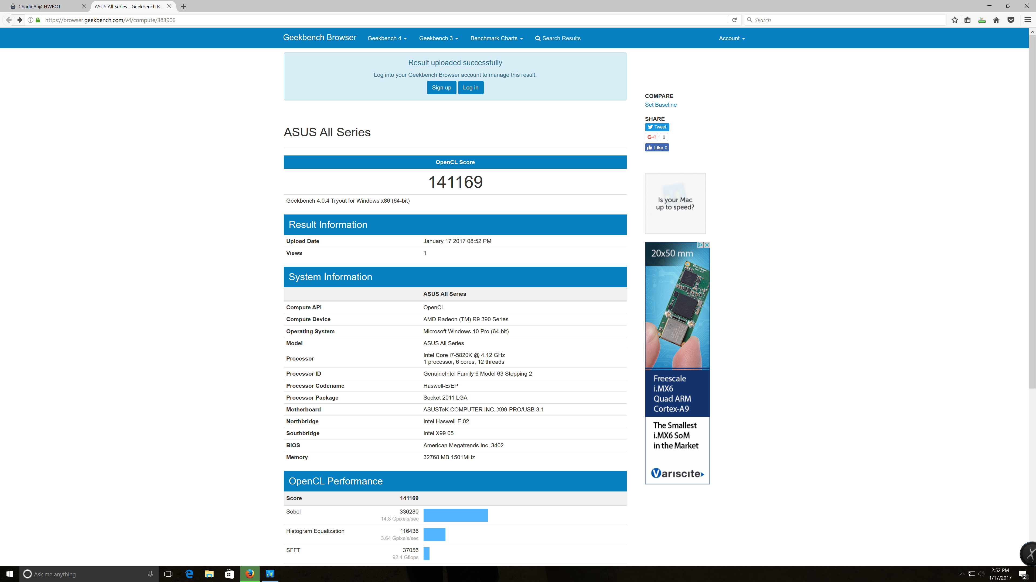Click the Histogram Equalization score bar
This screenshot has height=582, width=1036.
434,535
